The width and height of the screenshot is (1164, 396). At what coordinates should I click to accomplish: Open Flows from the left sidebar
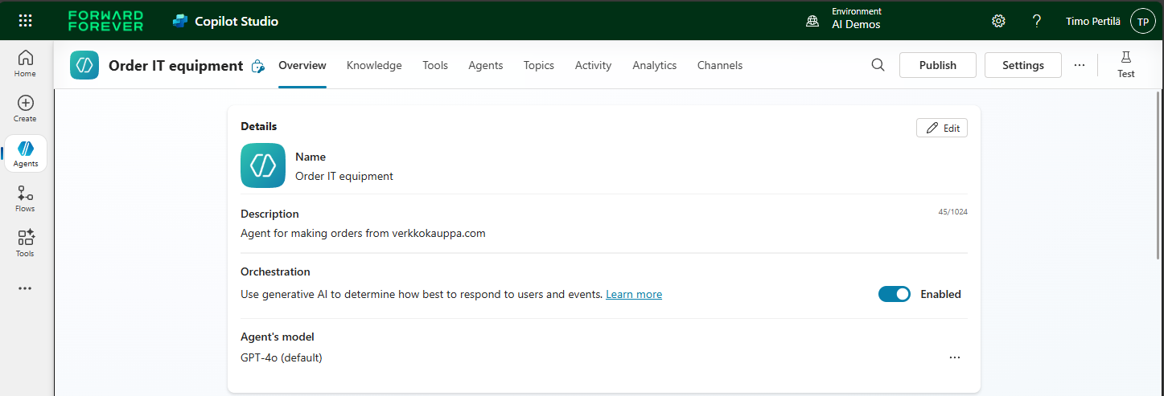[x=25, y=198]
